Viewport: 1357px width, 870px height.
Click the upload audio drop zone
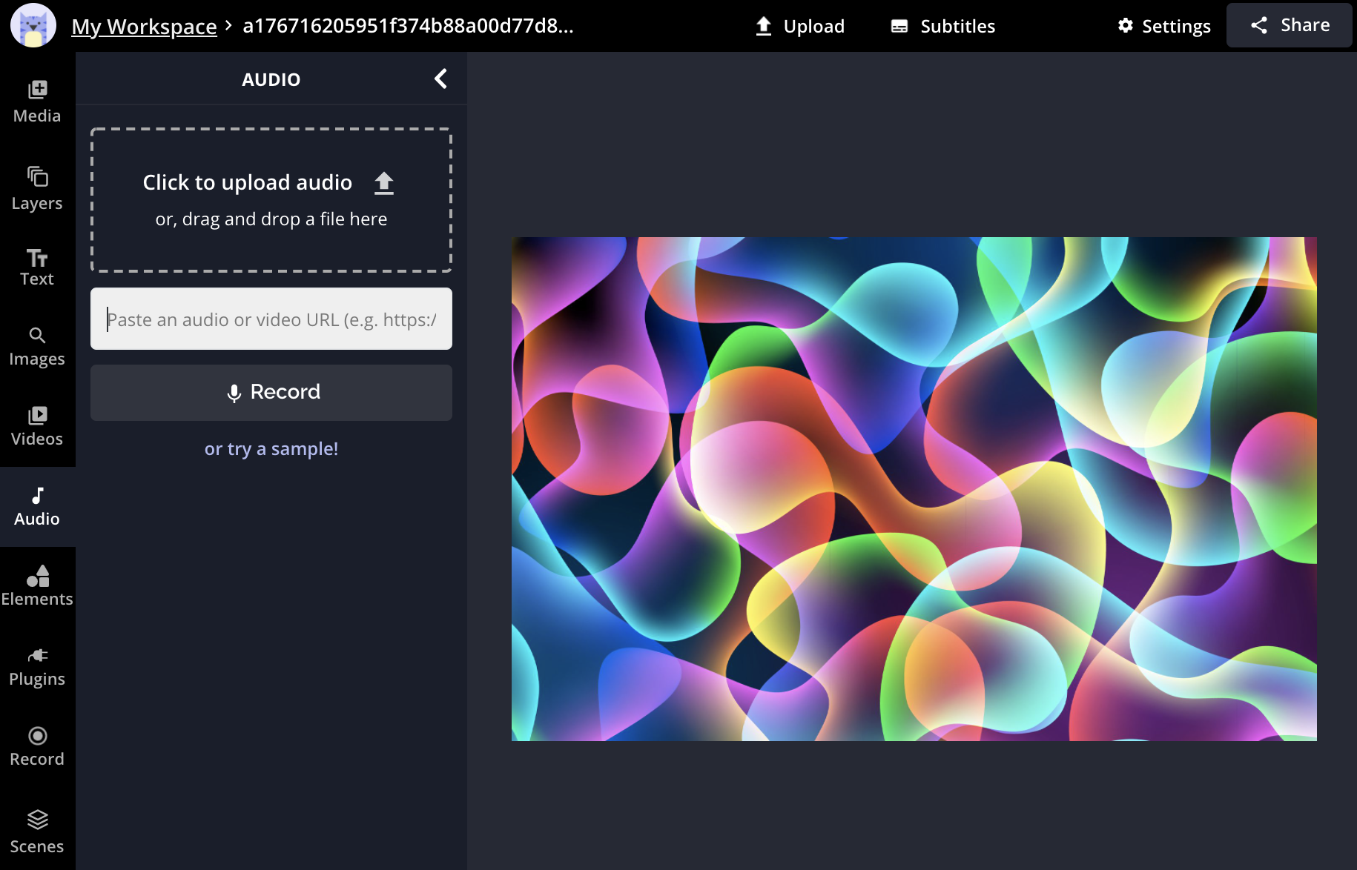(x=271, y=200)
